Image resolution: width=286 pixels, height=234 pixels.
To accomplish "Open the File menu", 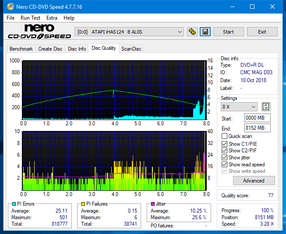I will [x=11, y=18].
